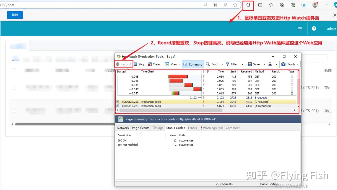Expand the Save dropdown arrow
337x190 pixels.
tap(264, 64)
